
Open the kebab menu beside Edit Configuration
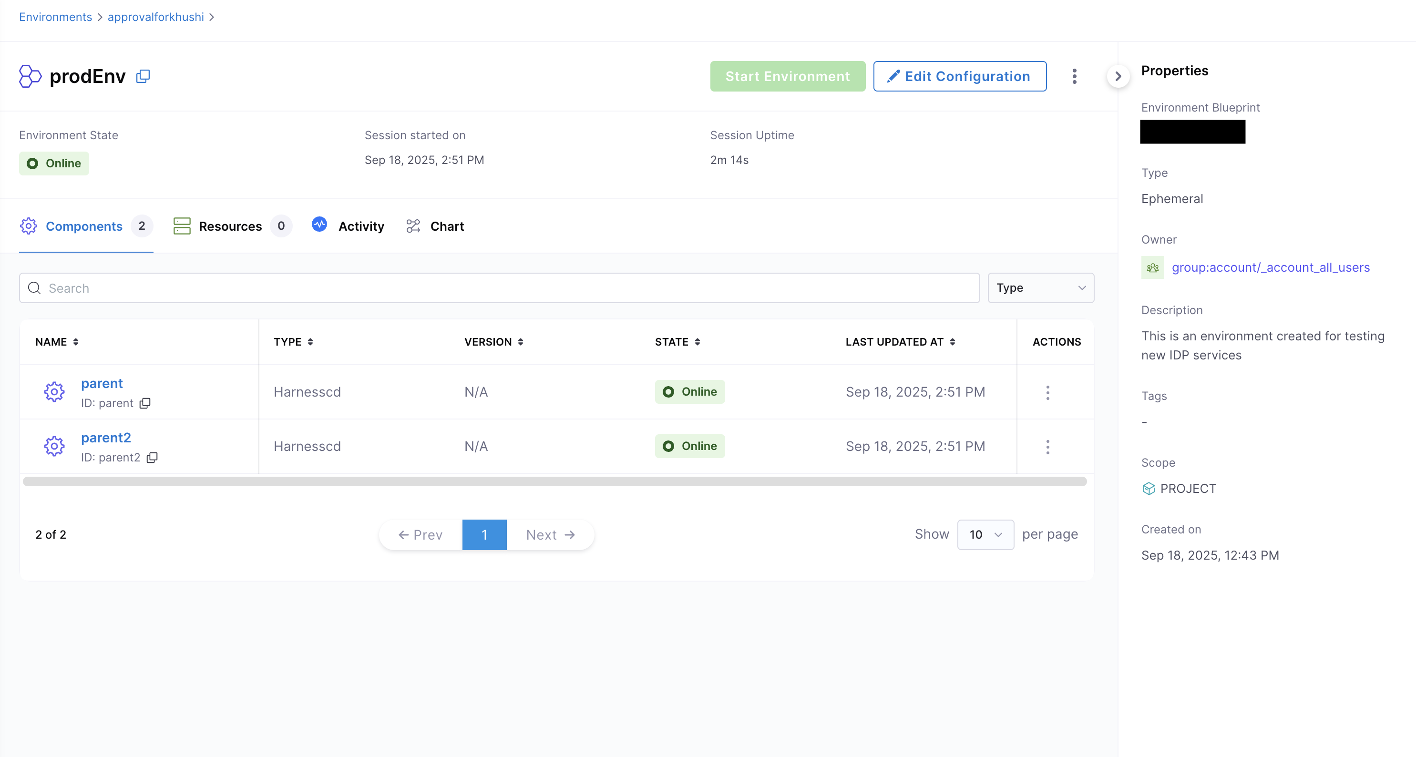[1074, 76]
